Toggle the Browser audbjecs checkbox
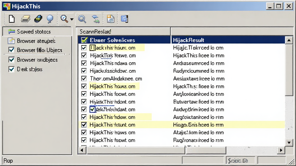 click(11, 60)
